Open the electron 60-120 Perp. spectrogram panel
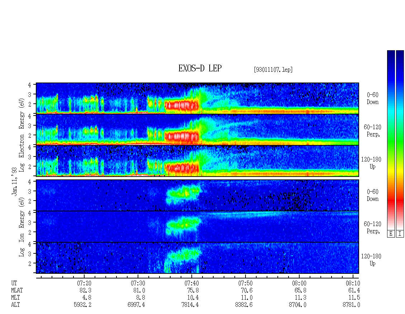The width and height of the screenshot is (405, 314). coord(197,130)
